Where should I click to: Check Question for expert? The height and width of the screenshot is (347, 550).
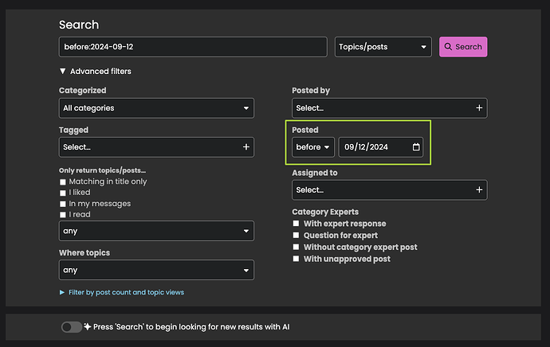coord(296,236)
